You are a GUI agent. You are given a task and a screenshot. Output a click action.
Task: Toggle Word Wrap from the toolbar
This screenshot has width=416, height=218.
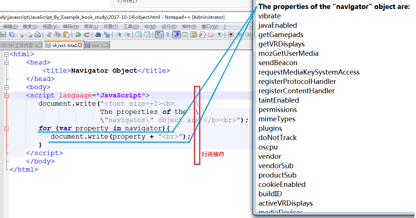[159, 34]
